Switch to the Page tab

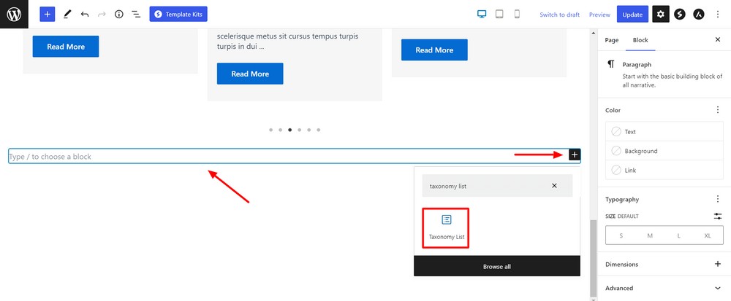click(x=612, y=40)
